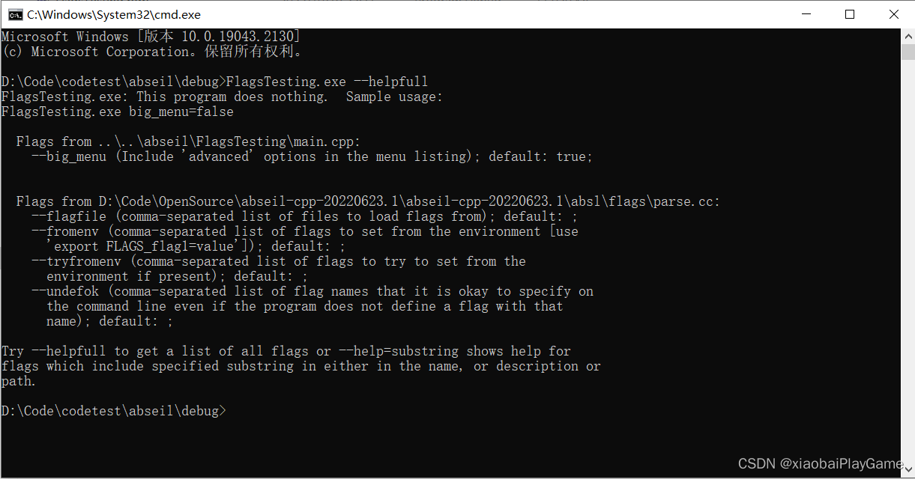Screen dimensions: 915x479
Task: Click the minimize window button
Action: pyautogui.click(x=806, y=14)
